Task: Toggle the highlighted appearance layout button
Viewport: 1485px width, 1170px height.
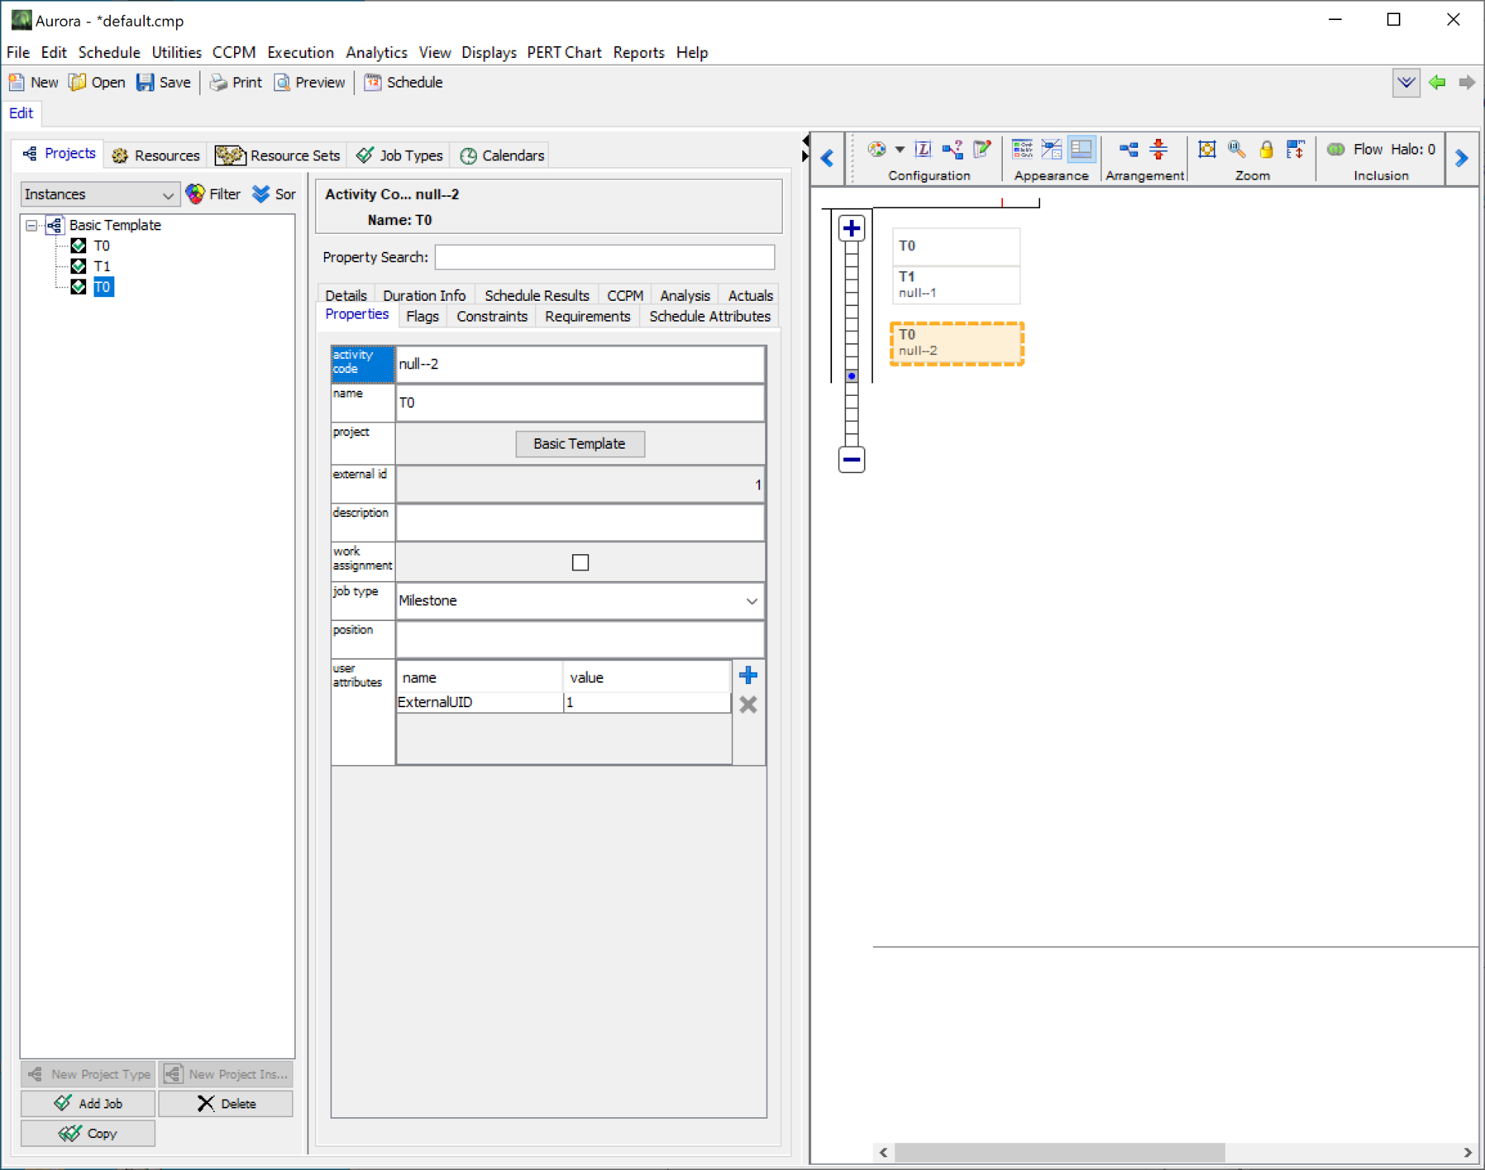Action: click(x=1081, y=150)
